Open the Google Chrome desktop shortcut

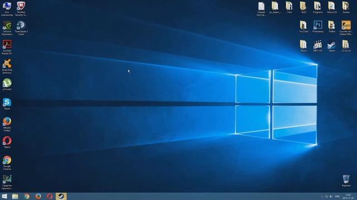7,163
